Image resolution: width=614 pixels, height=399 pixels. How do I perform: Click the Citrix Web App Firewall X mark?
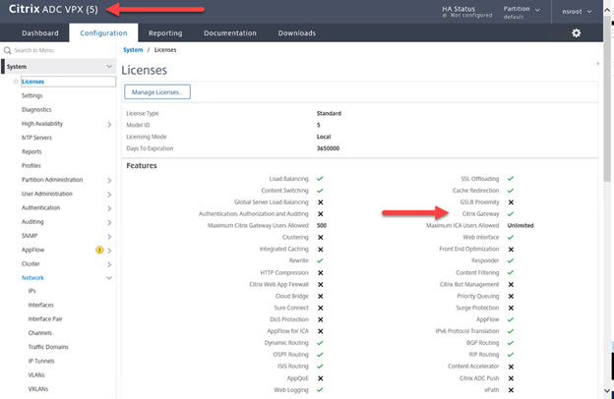(320, 284)
